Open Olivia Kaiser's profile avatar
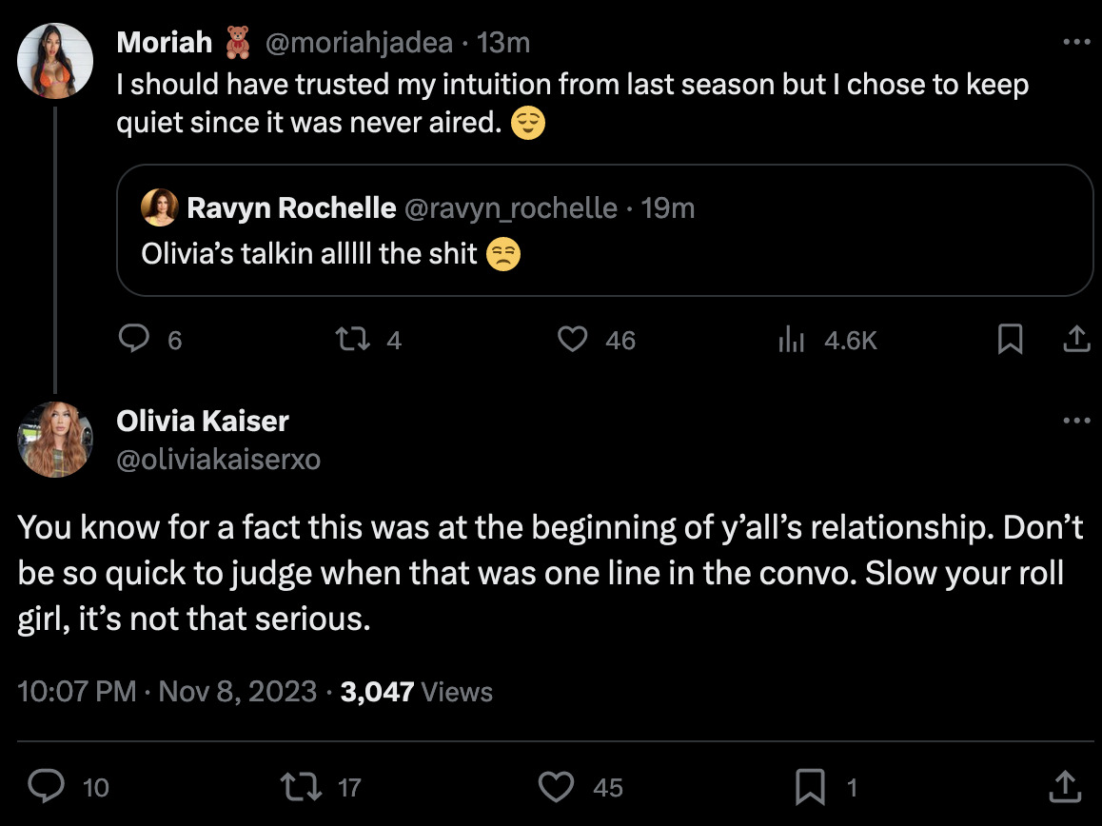Image resolution: width=1102 pixels, height=826 pixels. click(x=55, y=440)
